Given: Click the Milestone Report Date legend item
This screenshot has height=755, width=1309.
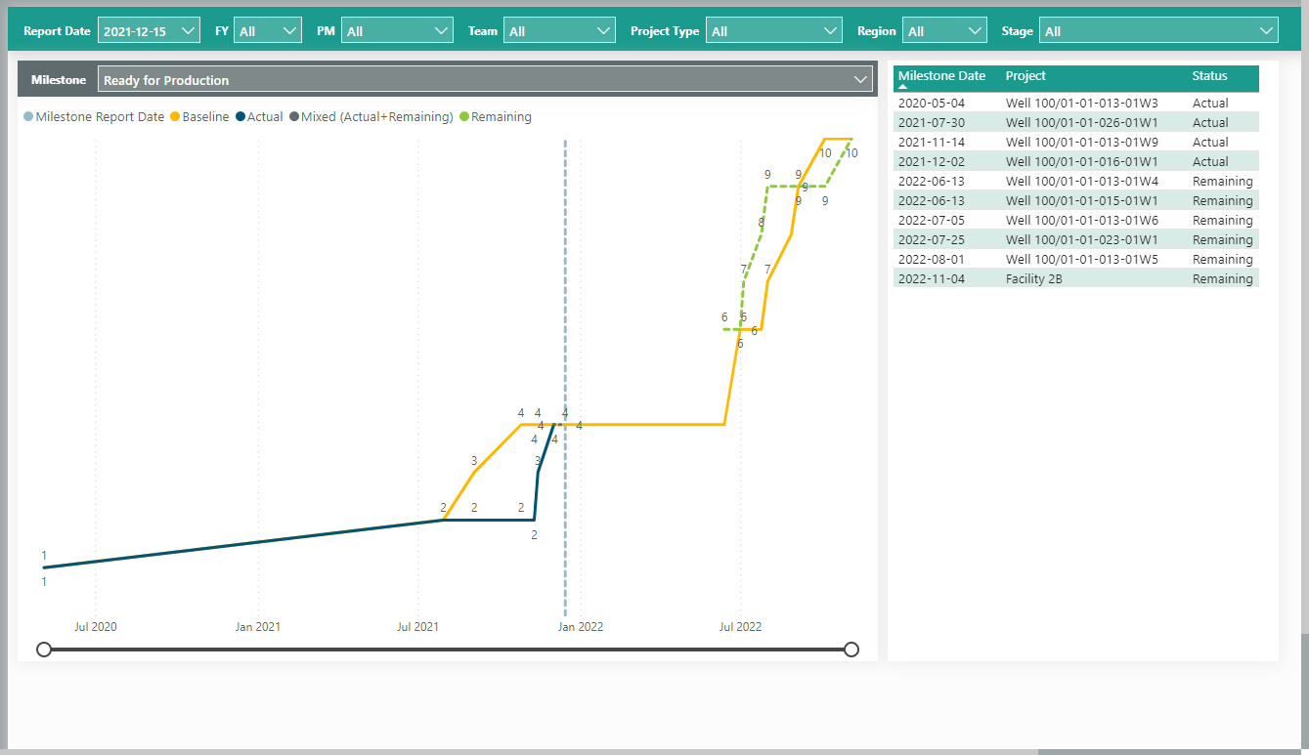Looking at the screenshot, I should 94,117.
